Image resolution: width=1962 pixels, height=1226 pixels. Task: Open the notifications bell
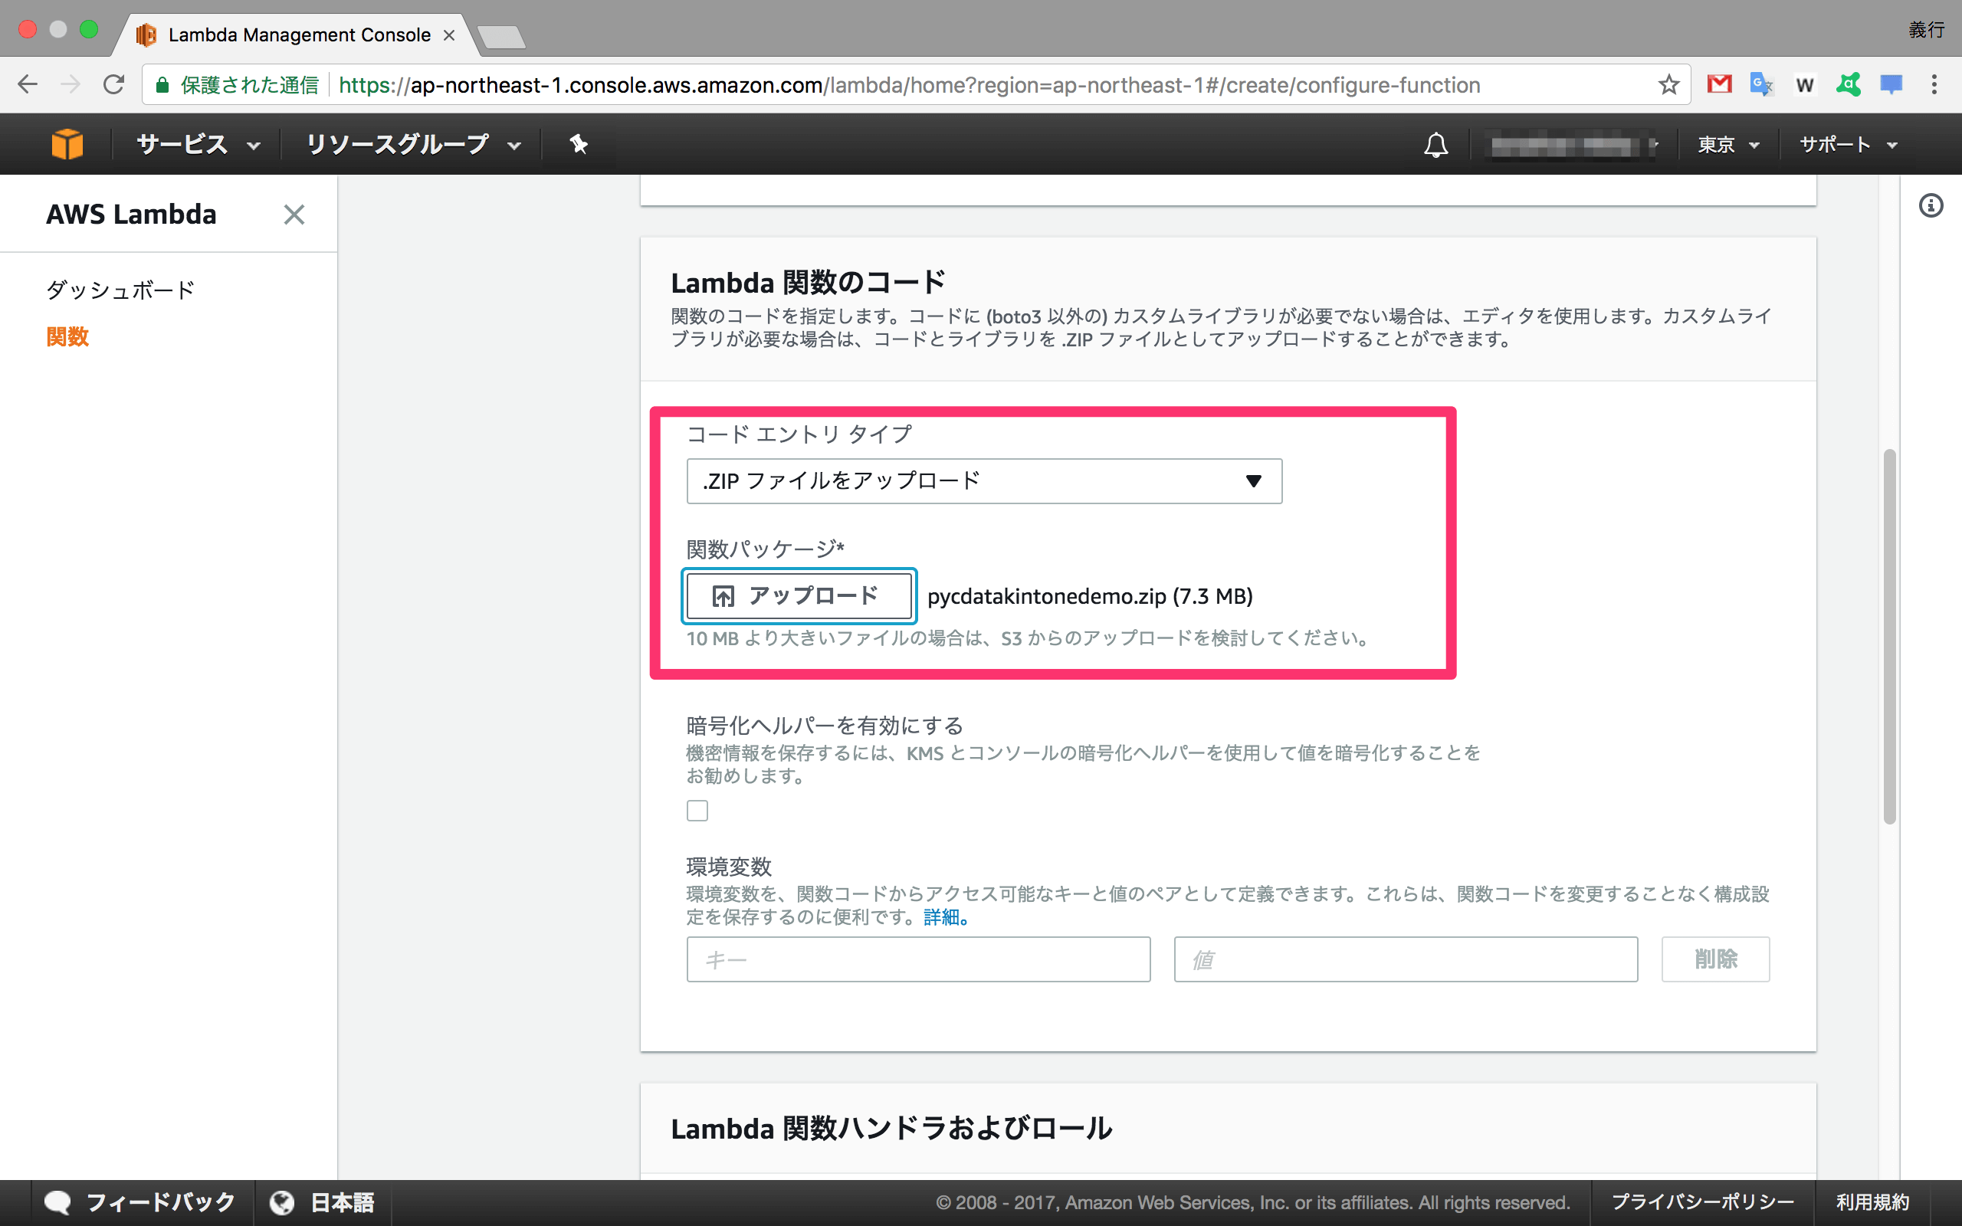coord(1435,145)
